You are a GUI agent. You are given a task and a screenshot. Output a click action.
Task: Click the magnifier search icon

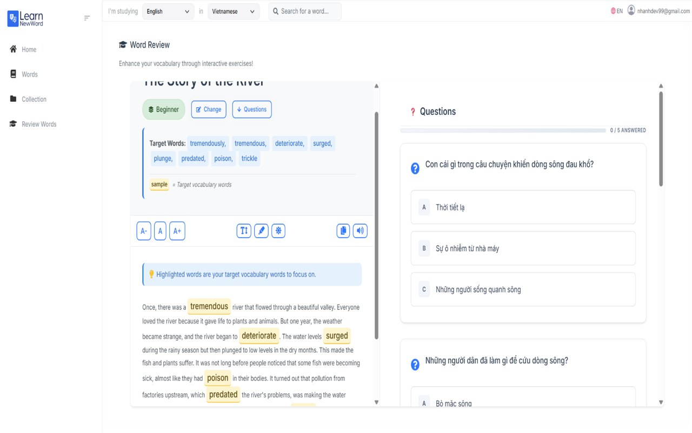point(276,11)
